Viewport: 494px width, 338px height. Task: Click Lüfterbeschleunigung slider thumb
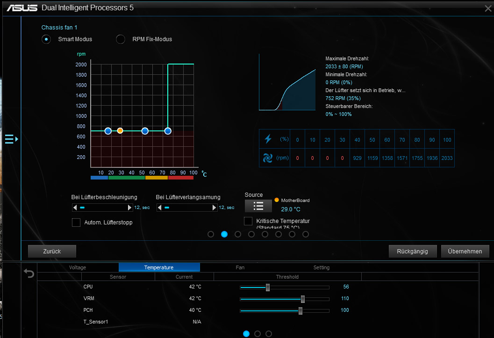coord(82,208)
